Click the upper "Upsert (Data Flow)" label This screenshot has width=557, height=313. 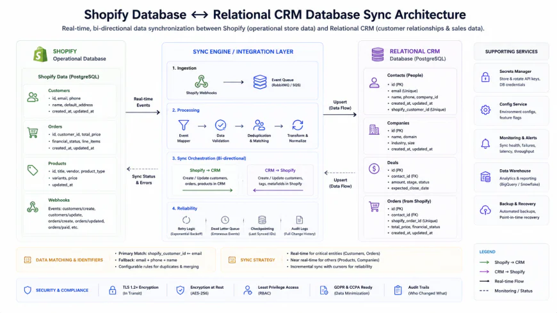pos(340,105)
